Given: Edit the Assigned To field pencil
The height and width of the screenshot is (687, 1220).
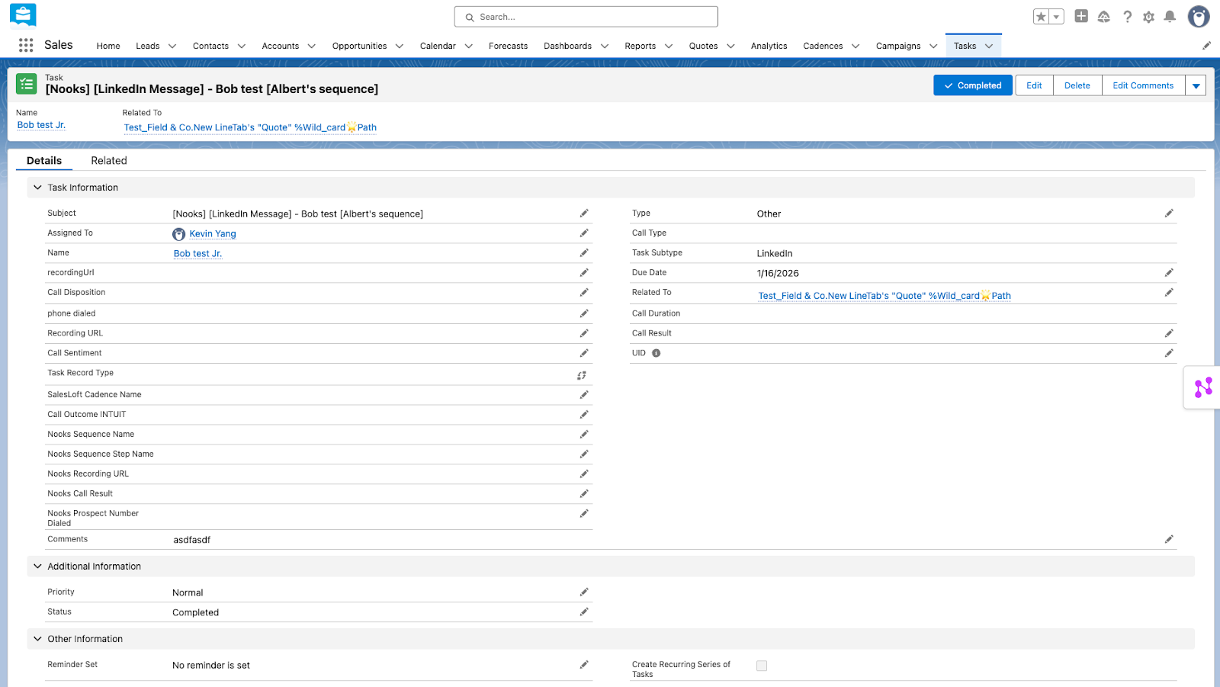Looking at the screenshot, I should click(x=584, y=233).
